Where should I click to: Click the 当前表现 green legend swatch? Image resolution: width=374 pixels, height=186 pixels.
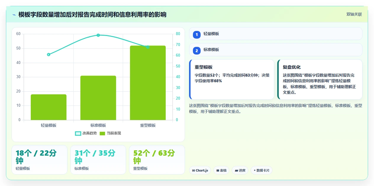[x=102, y=134]
